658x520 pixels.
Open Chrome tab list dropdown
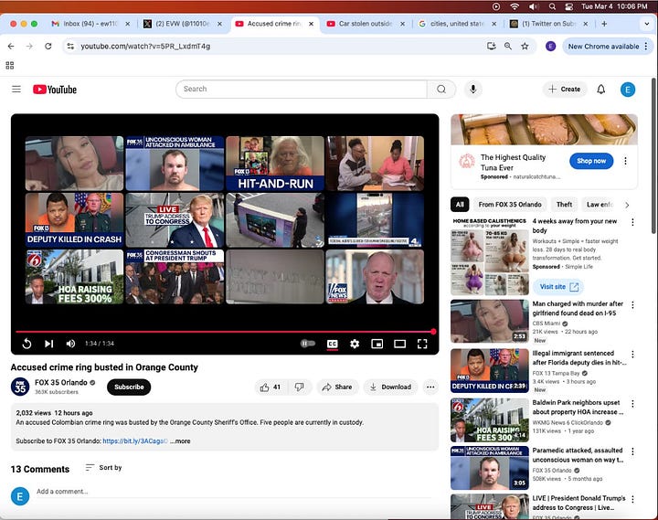[647, 24]
